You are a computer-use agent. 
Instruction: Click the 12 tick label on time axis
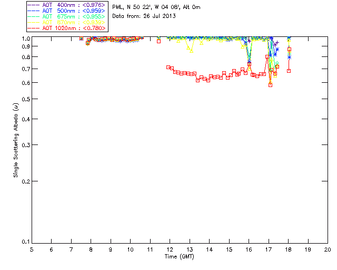pos(170,249)
